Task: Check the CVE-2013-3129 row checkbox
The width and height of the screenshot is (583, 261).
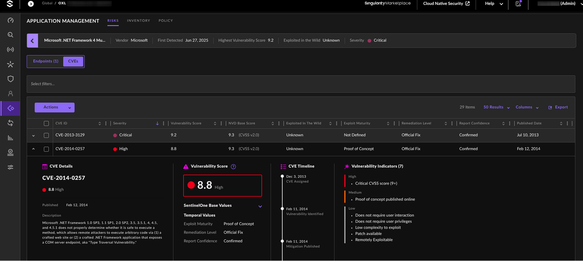Action: pos(46,135)
